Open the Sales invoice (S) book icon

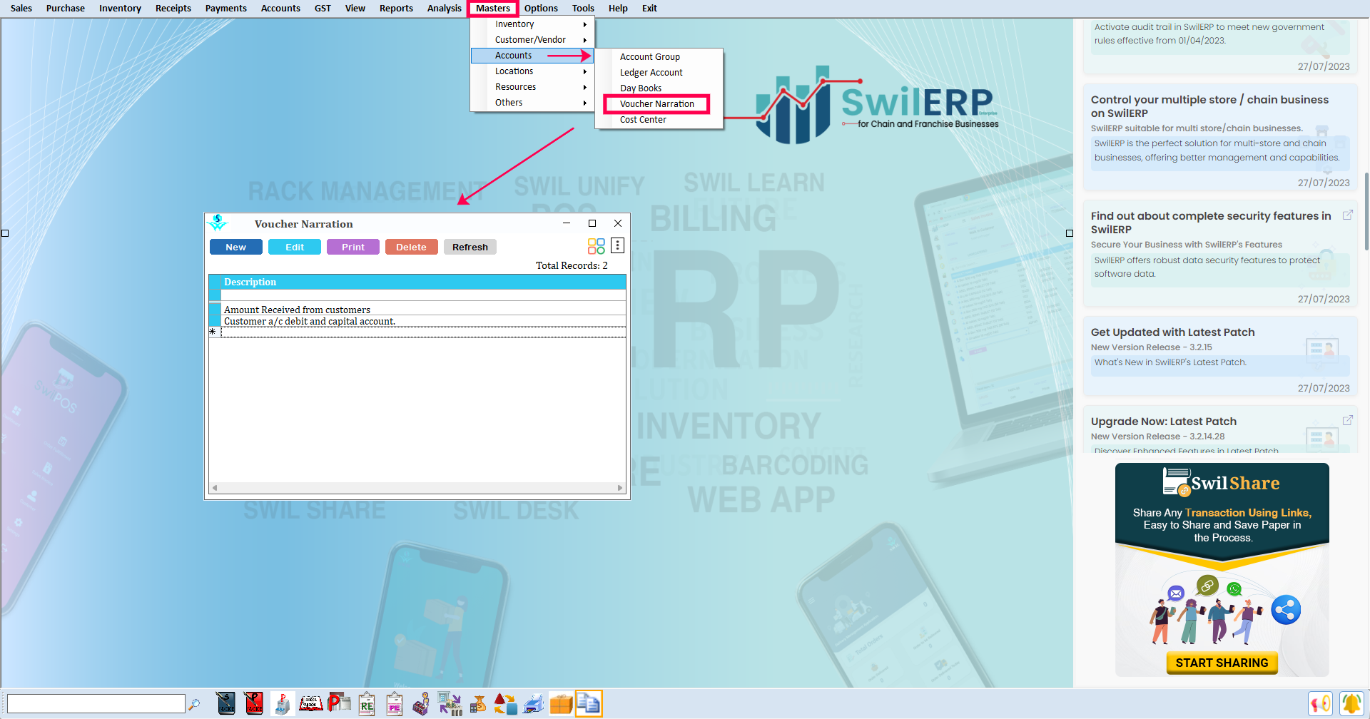pos(225,704)
